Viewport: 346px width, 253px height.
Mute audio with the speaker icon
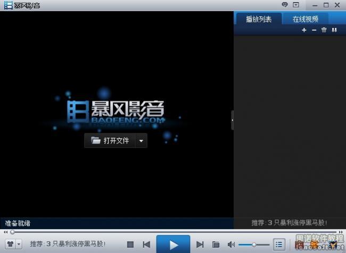pos(231,244)
